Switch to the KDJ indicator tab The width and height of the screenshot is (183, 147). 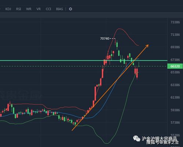click(x=8, y=9)
